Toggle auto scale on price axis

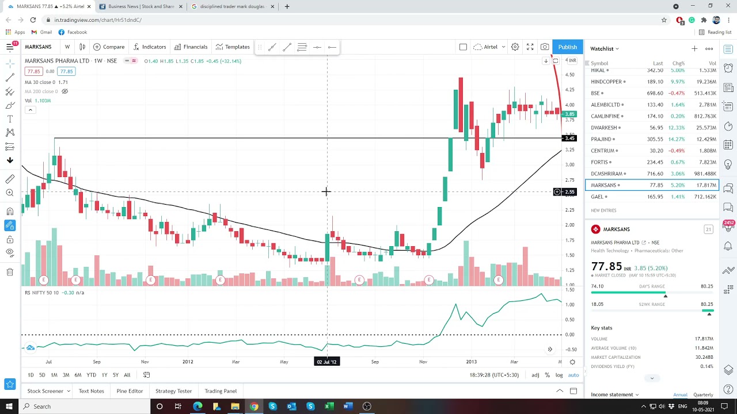pos(573,375)
